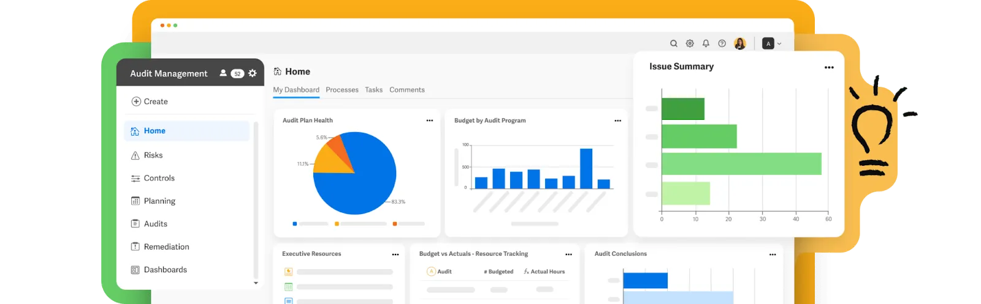
Task: Click the sidebar vertical scrollbar
Action: coord(256,200)
